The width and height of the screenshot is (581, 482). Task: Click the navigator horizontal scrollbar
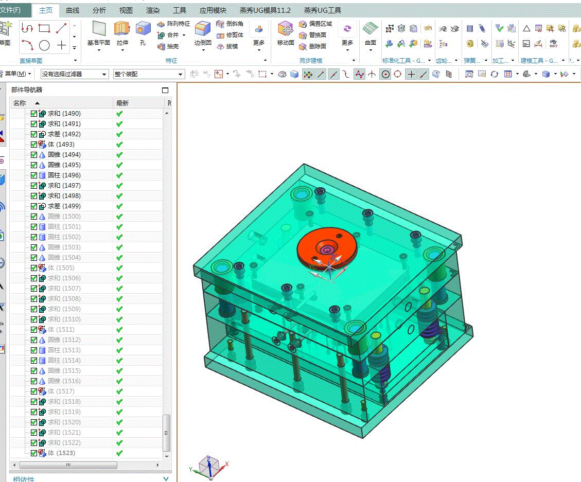coord(68,465)
